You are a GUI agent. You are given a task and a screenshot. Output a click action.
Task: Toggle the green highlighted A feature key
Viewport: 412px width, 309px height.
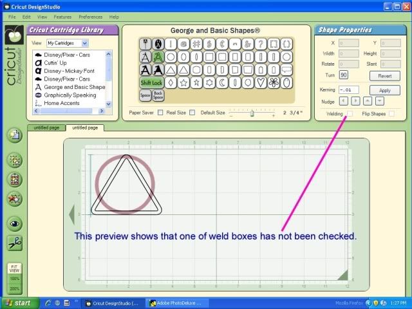click(x=158, y=57)
